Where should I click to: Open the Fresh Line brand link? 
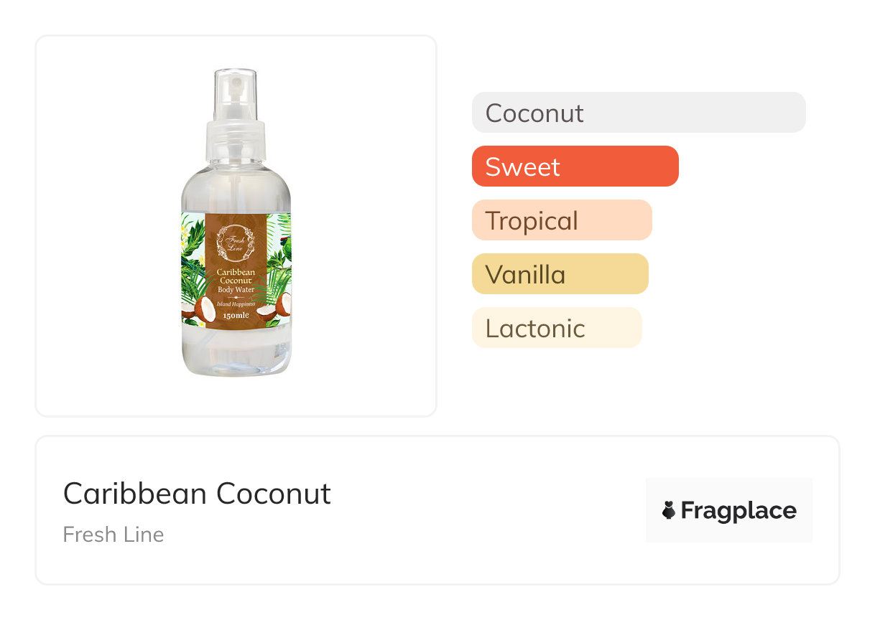(114, 535)
